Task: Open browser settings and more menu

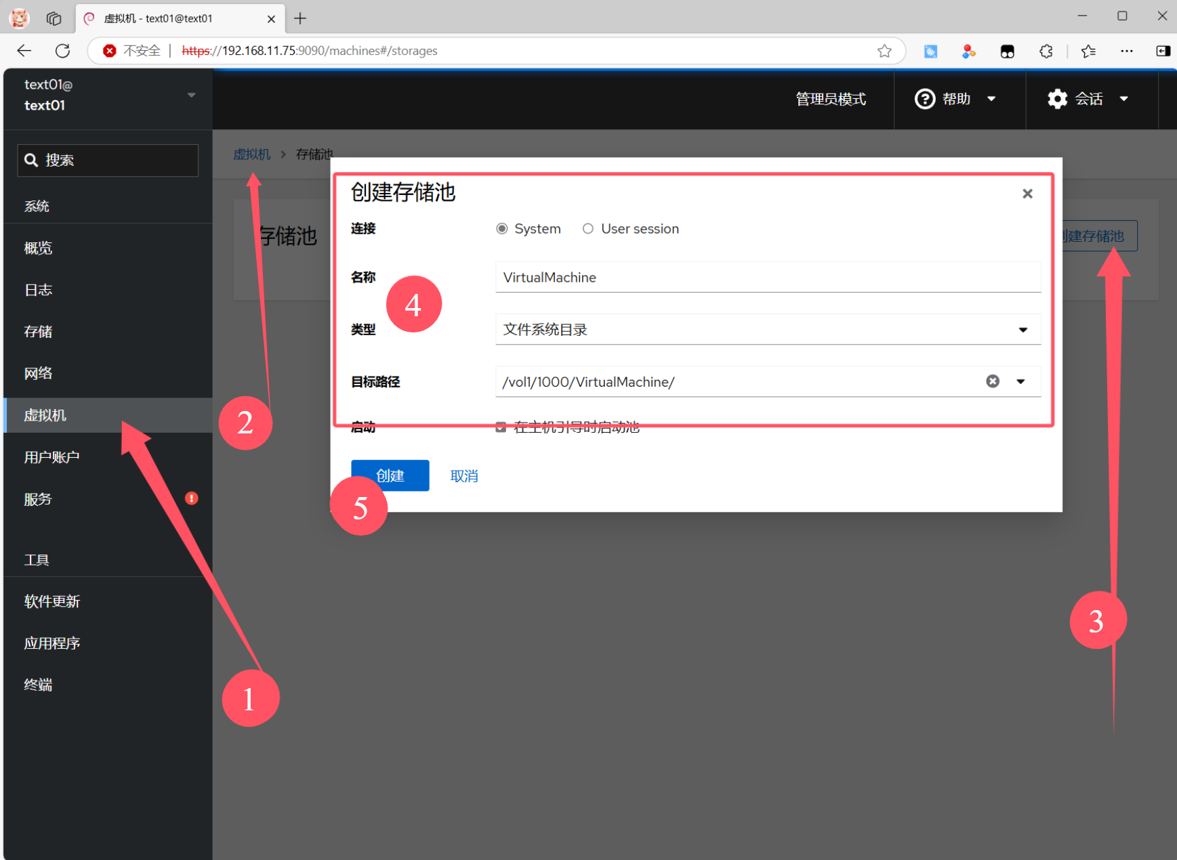Action: 1126,51
